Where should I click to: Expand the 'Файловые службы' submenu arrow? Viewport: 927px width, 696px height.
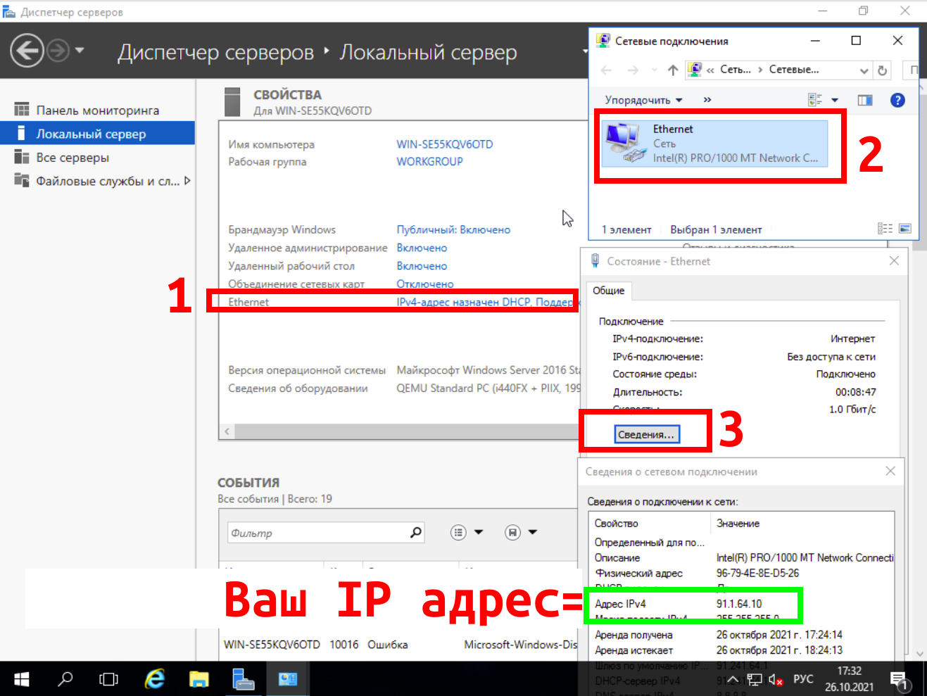pyautogui.click(x=187, y=181)
